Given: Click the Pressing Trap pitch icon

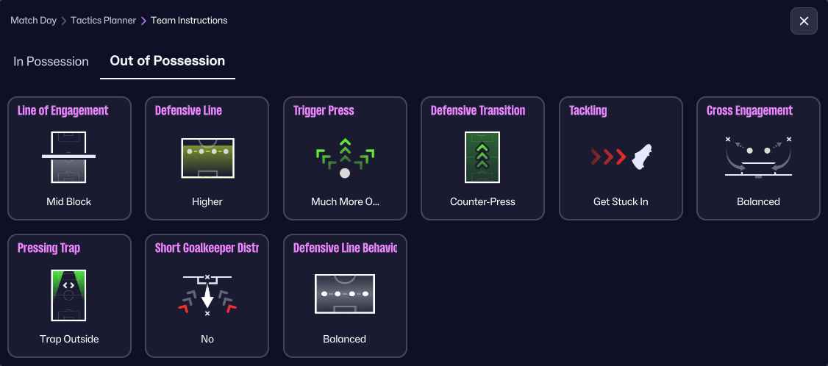Looking at the screenshot, I should tap(69, 295).
